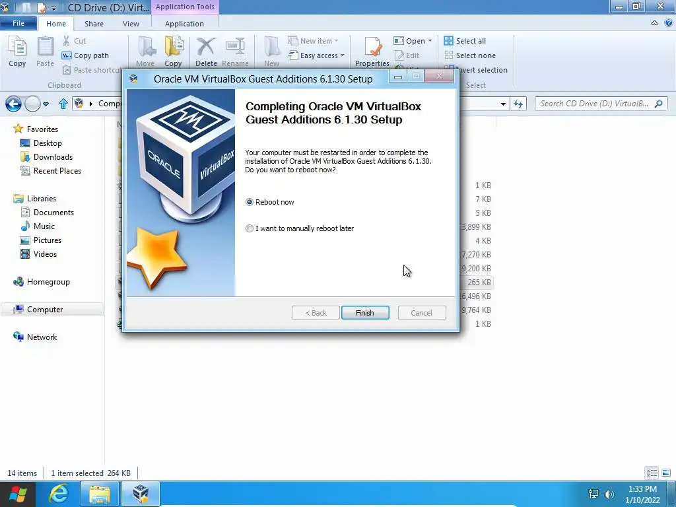Click the Back navigation arrow in Explorer
The height and width of the screenshot is (507, 676).
pos(13,104)
